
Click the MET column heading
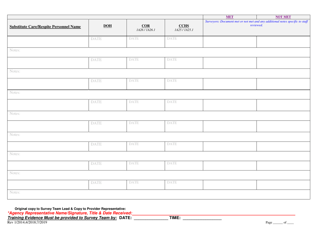[x=230, y=17]
